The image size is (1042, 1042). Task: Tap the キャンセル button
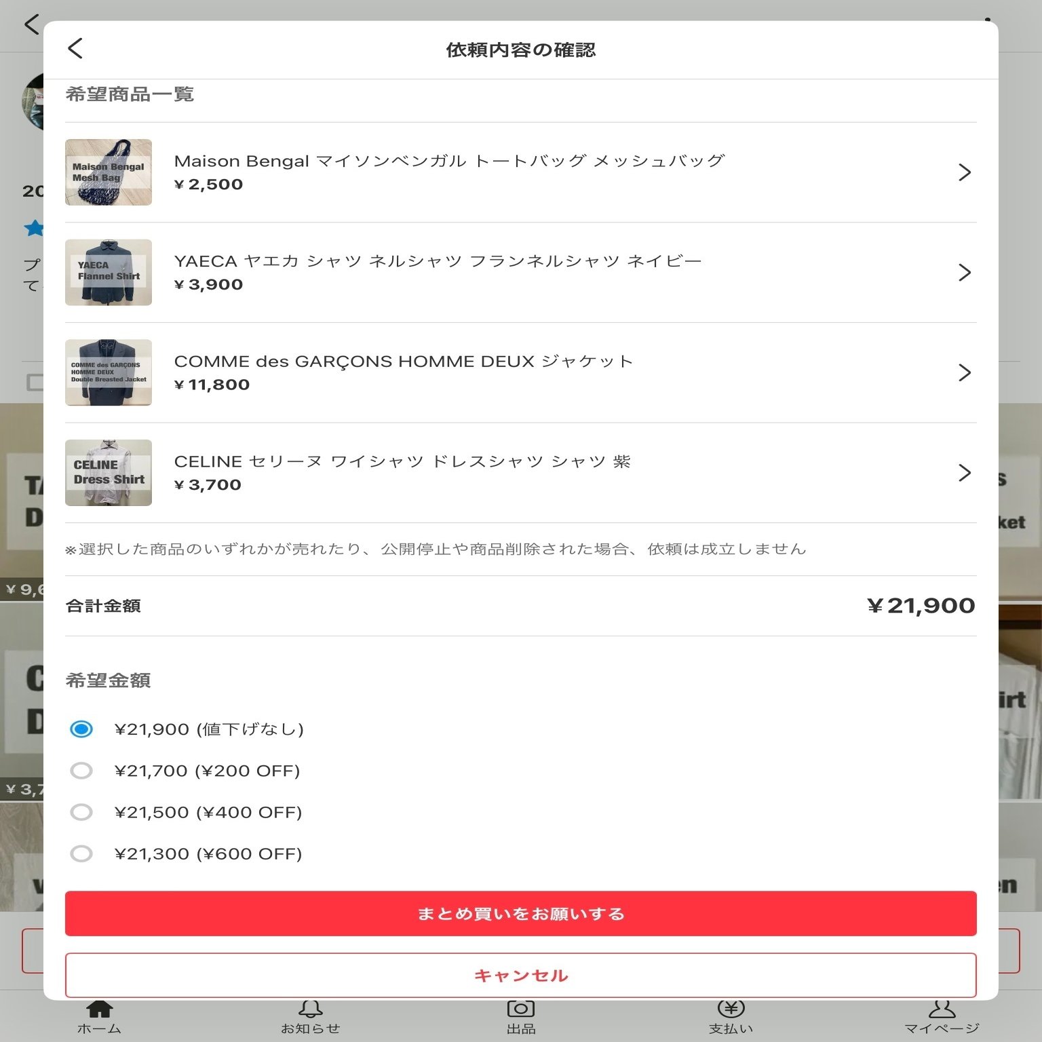(521, 975)
